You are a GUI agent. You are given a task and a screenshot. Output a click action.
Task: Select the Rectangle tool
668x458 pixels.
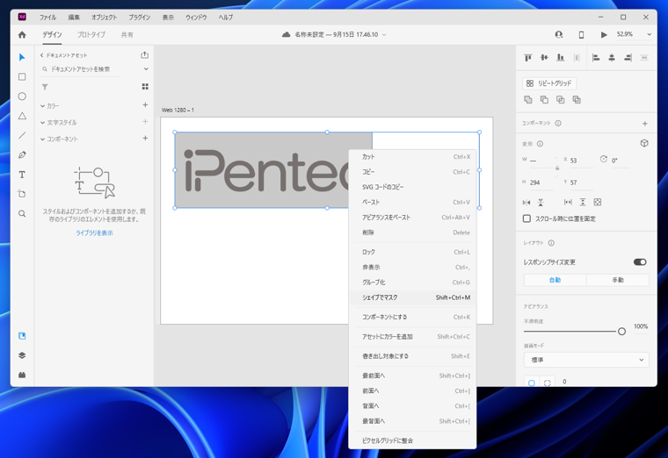coord(22,76)
